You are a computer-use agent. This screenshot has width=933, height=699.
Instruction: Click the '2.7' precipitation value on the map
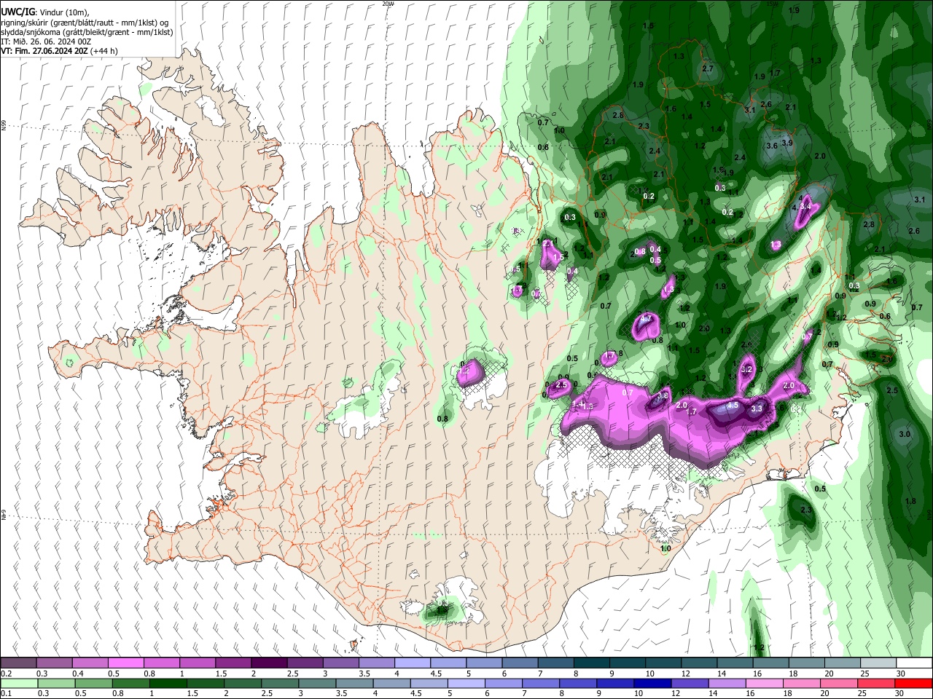pos(707,68)
